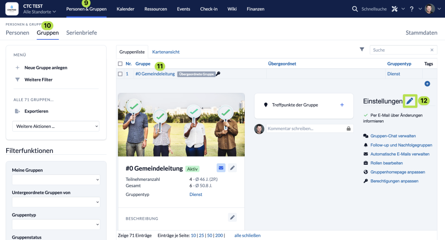445x240 pixels.
Task: Expand the Meine Gruppen dropdown
Action: point(56,179)
